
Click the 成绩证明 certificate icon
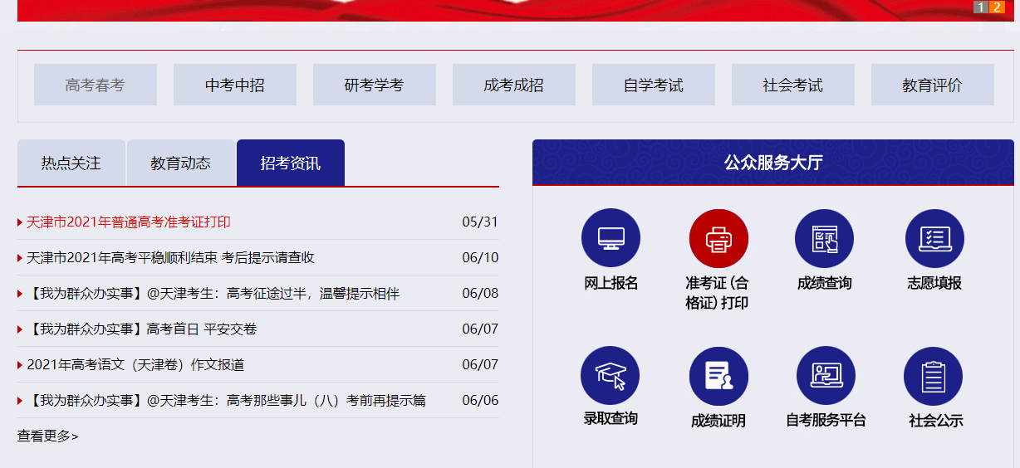718,376
